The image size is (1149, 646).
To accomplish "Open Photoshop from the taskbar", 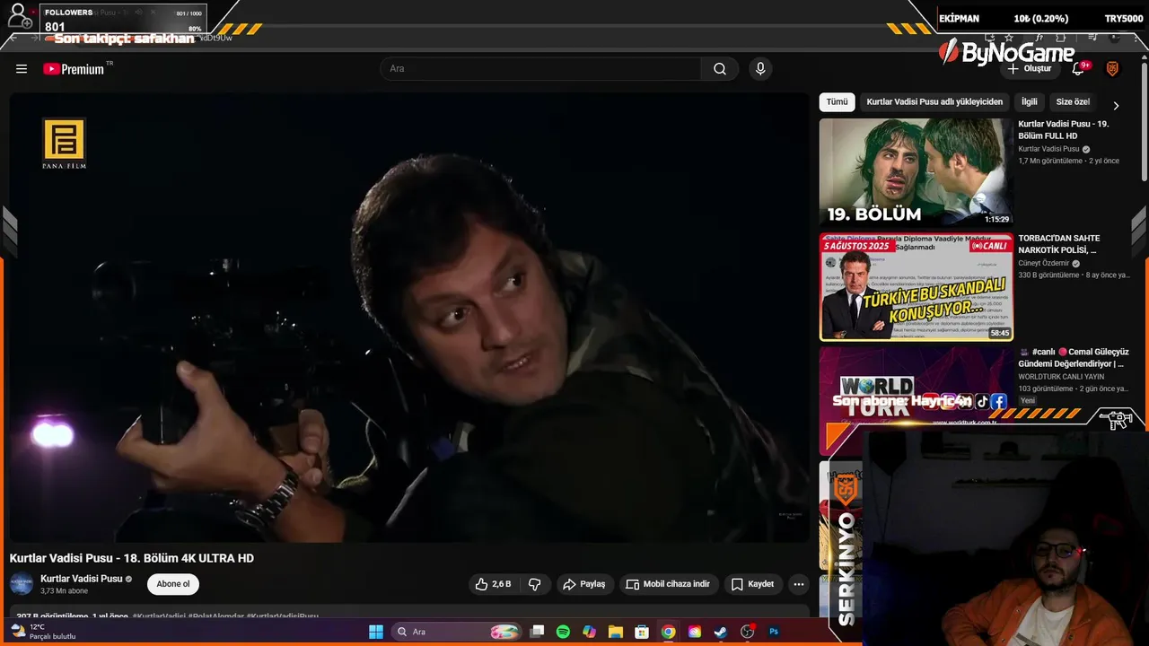I will (774, 632).
